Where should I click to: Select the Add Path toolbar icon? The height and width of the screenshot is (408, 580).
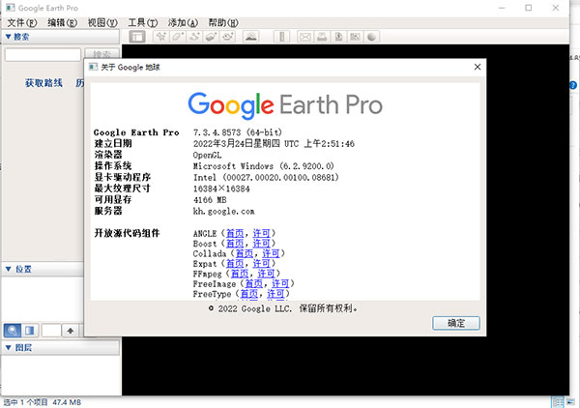coord(194,37)
